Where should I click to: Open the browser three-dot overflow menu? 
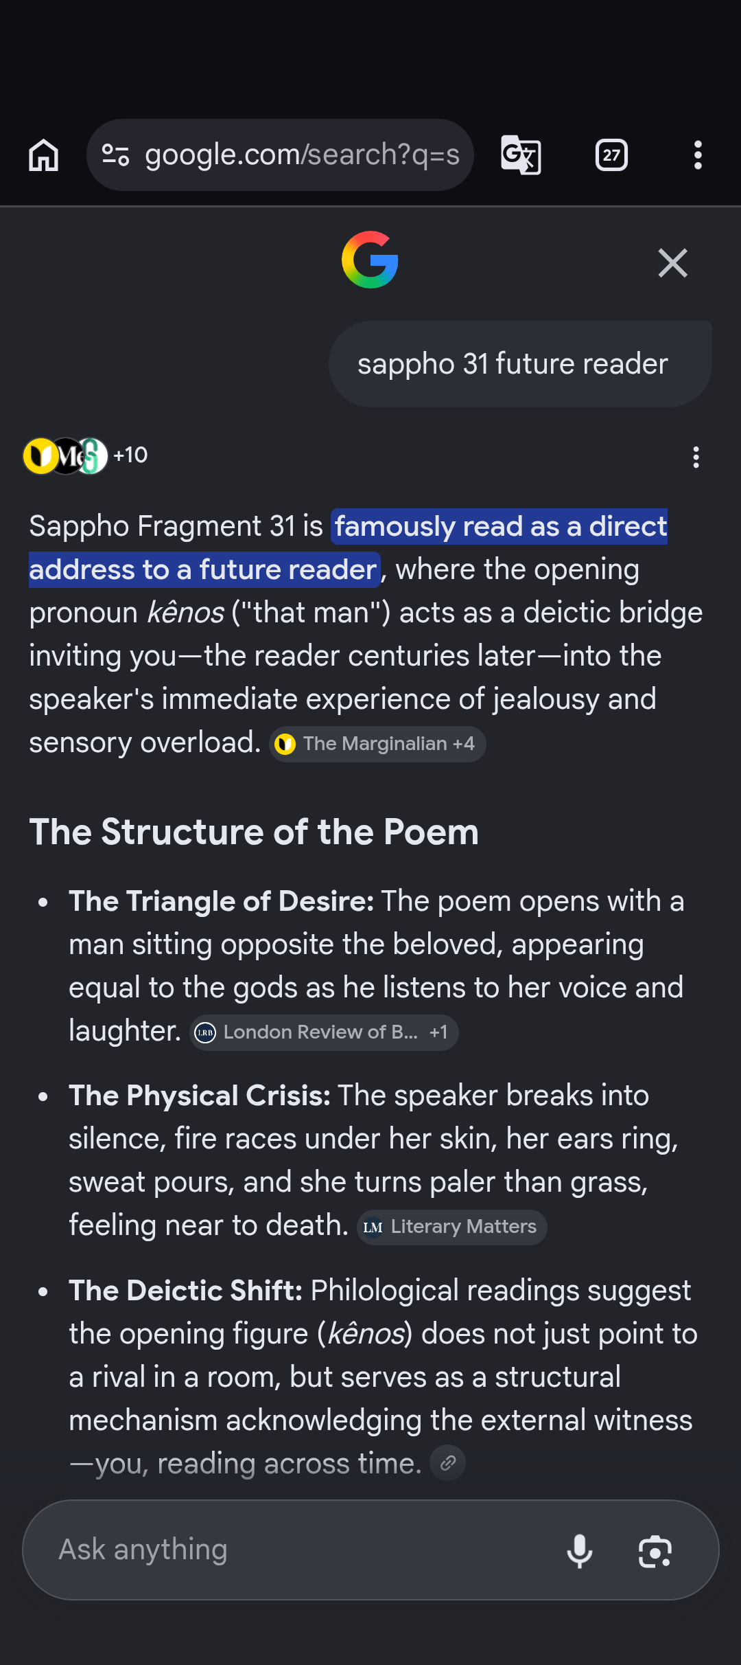(698, 155)
